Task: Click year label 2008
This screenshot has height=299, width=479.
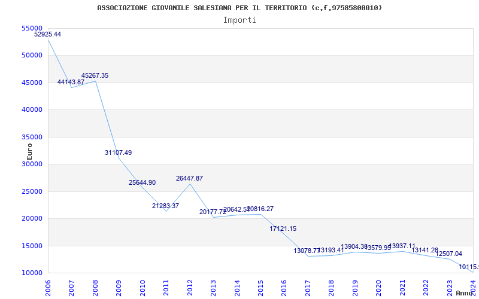Action: click(x=95, y=288)
